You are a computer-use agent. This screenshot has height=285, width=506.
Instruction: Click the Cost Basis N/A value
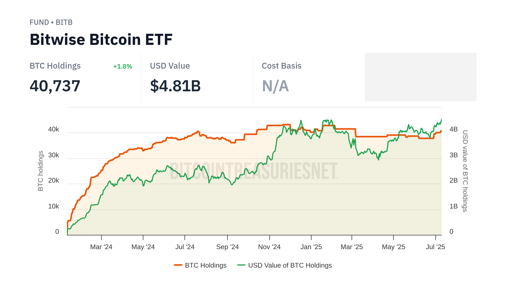point(275,86)
